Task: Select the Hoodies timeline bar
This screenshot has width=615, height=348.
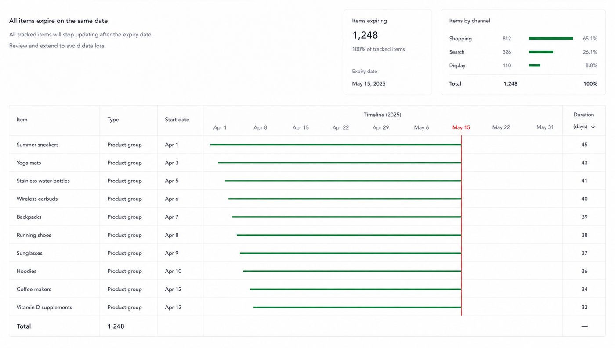Action: pos(352,271)
